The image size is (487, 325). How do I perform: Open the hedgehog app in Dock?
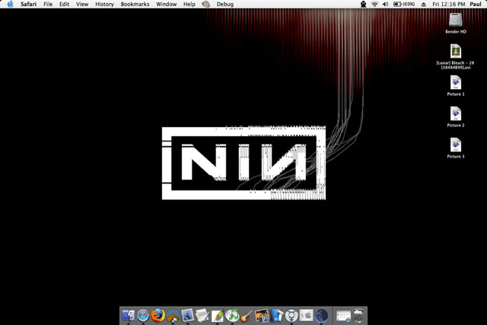173,316
